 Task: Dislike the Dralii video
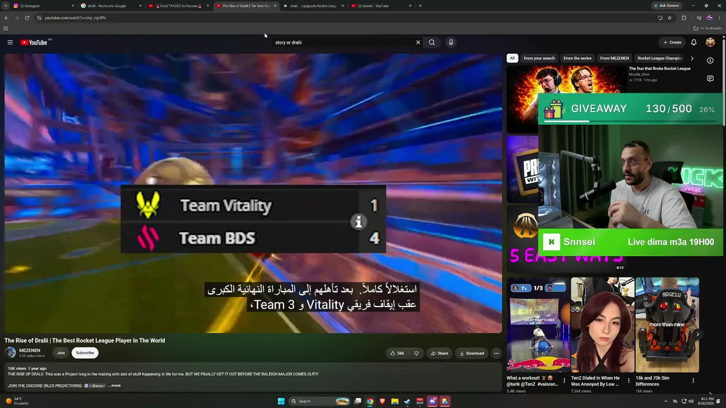pyautogui.click(x=416, y=353)
